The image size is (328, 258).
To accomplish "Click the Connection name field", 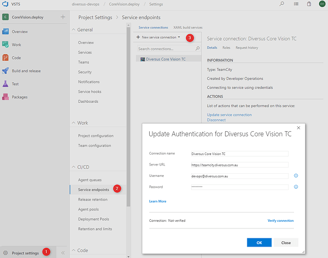I will point(240,154).
